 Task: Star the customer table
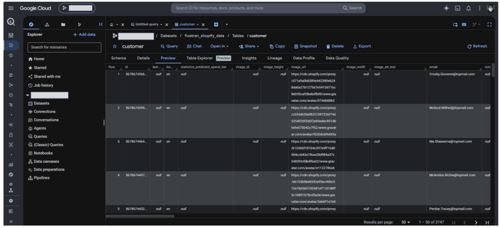115,46
